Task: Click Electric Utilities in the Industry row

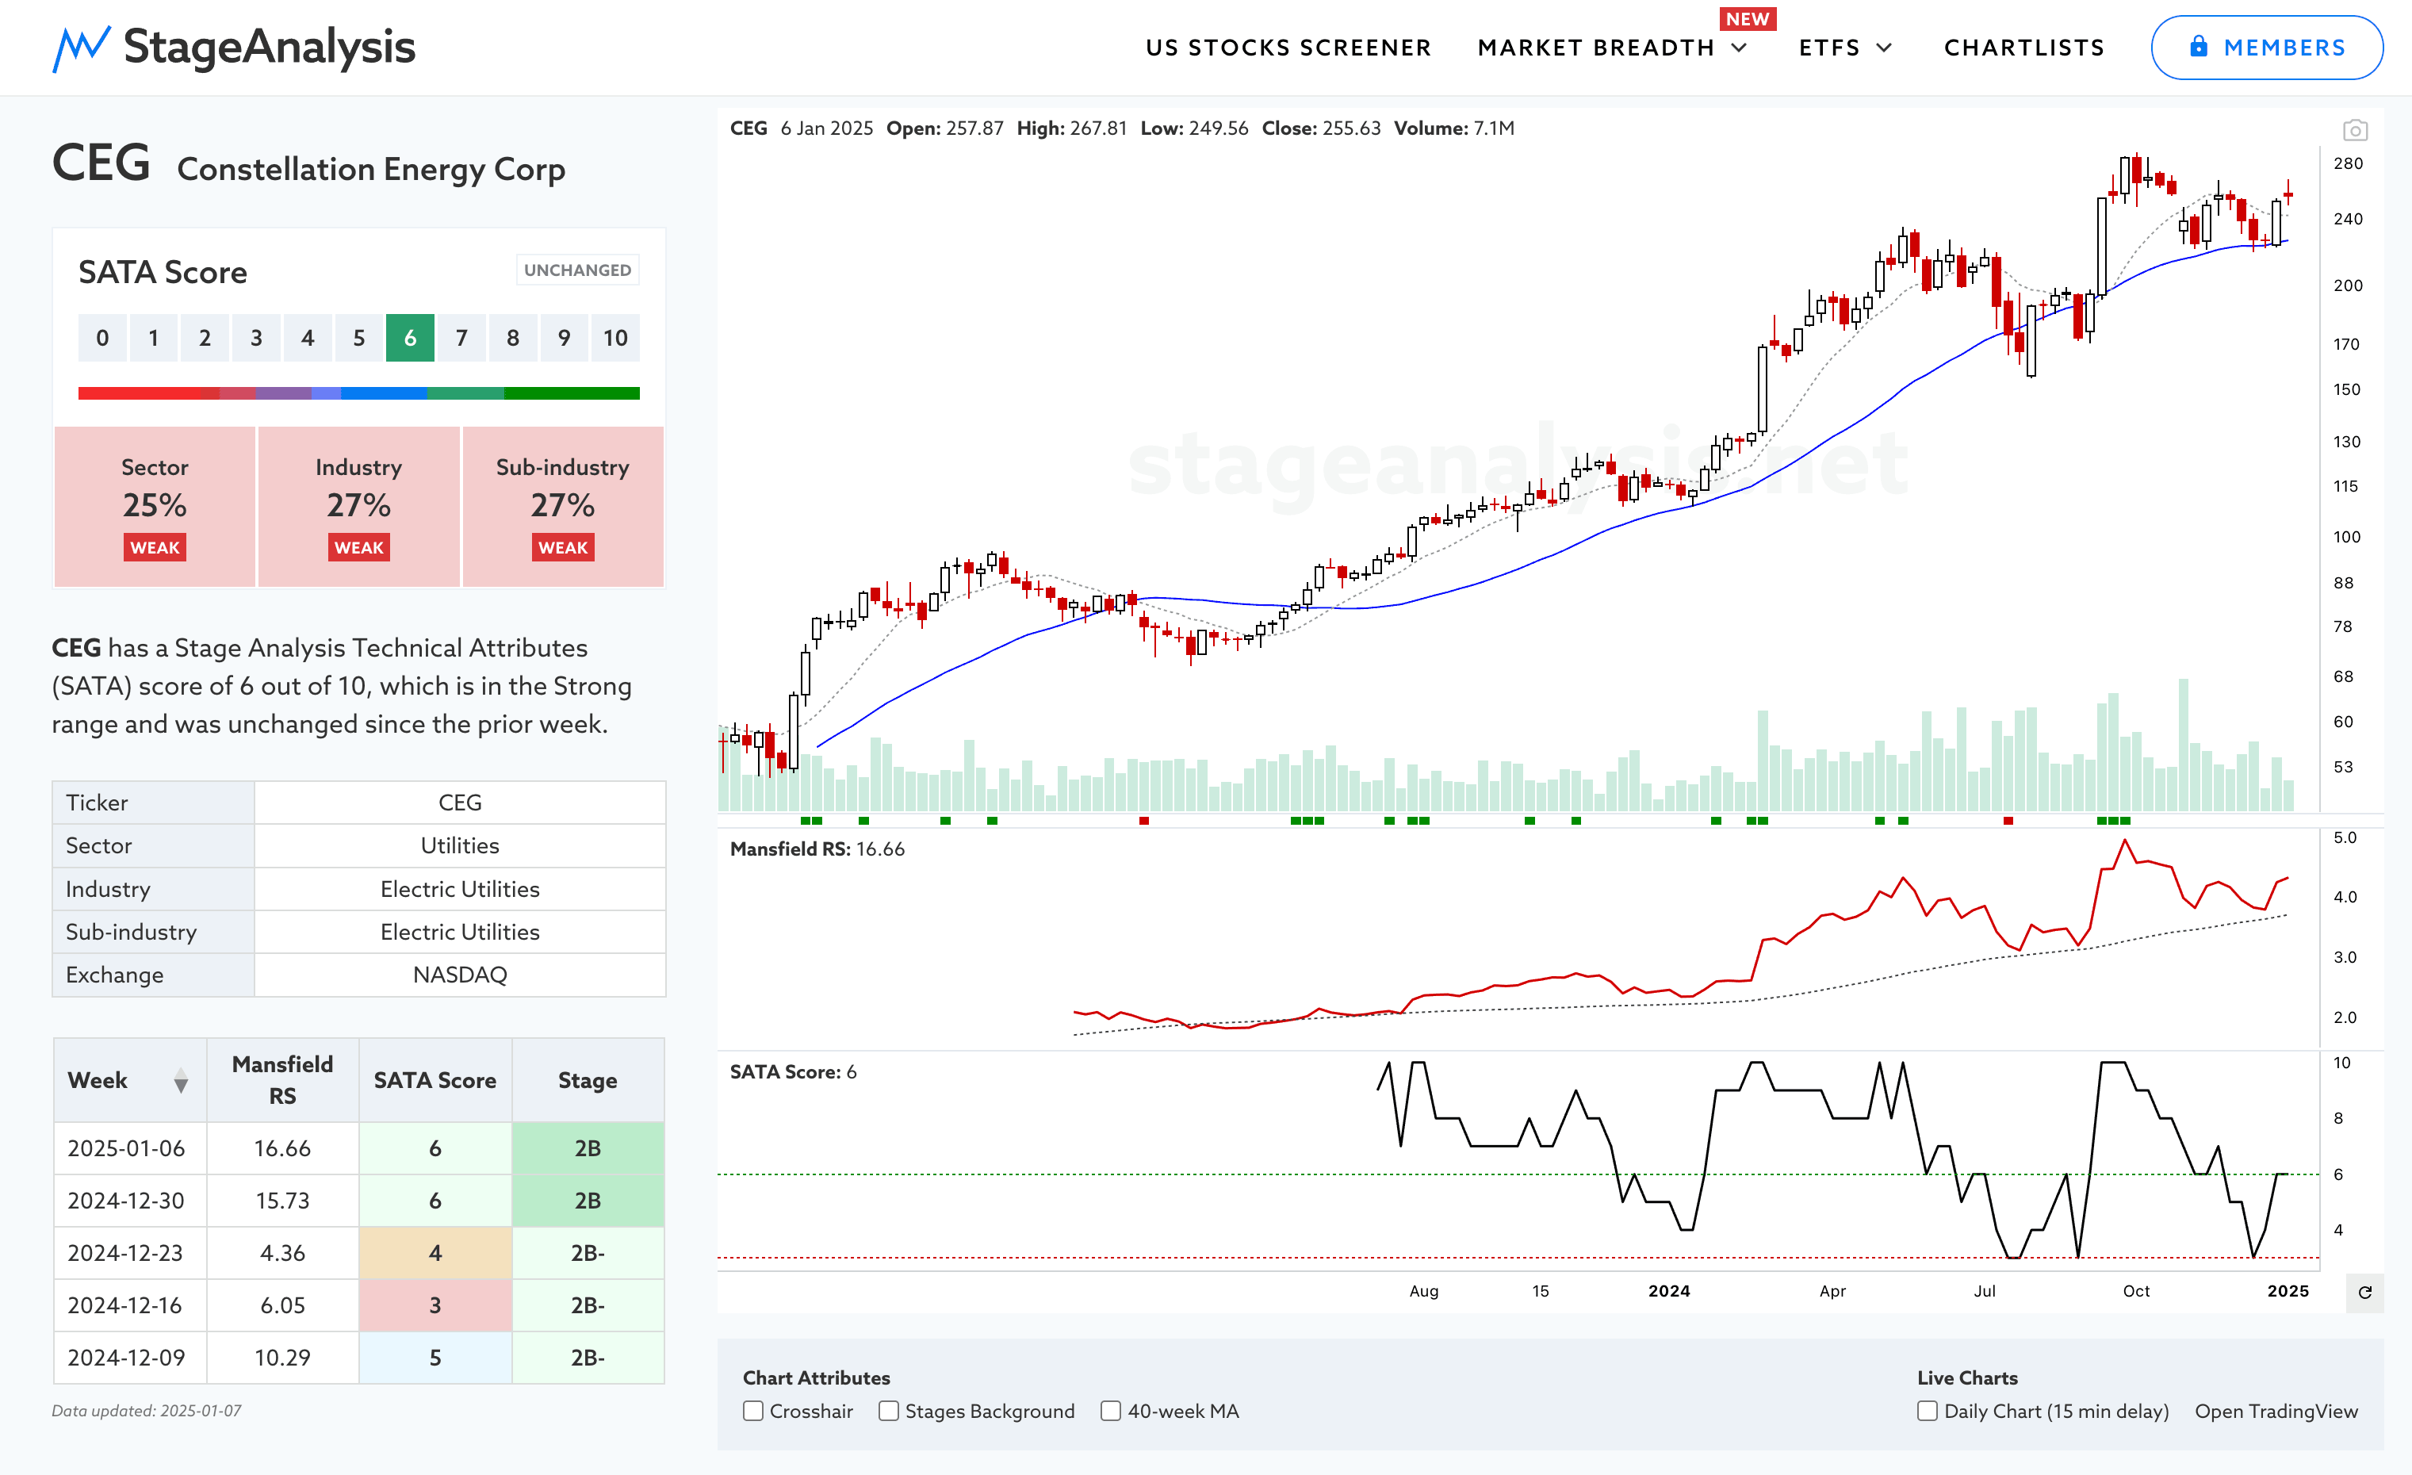Action: click(x=460, y=889)
